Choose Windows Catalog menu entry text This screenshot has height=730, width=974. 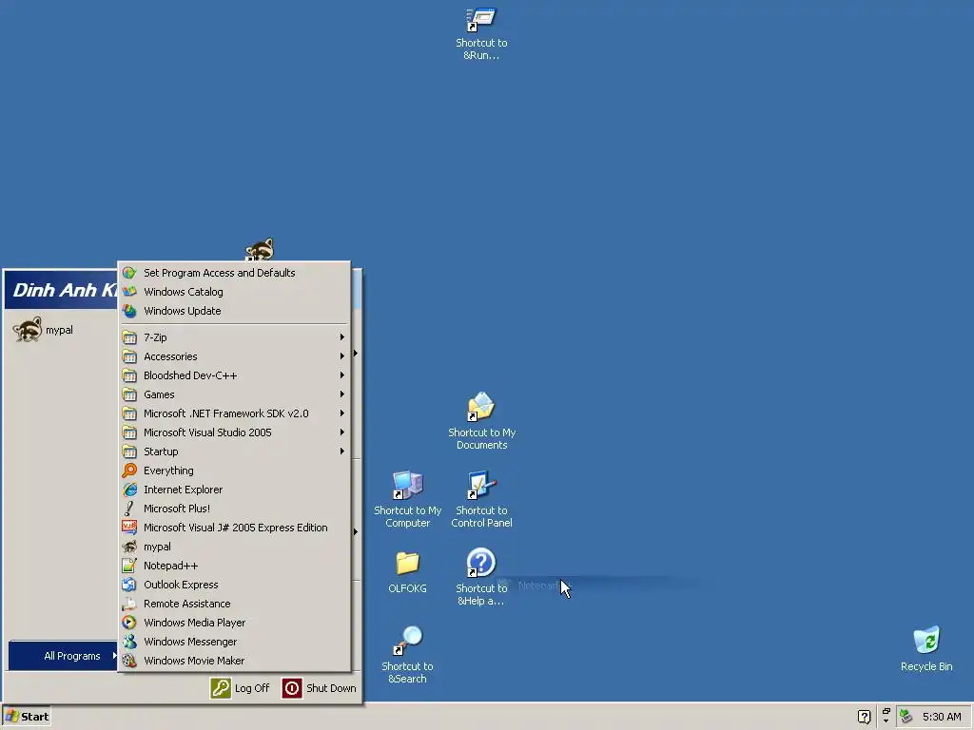point(184,292)
